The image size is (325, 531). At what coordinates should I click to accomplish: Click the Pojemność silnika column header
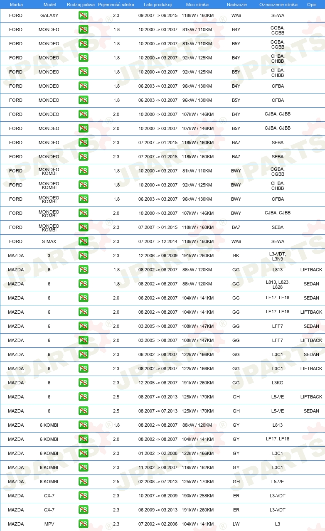(x=116, y=5)
